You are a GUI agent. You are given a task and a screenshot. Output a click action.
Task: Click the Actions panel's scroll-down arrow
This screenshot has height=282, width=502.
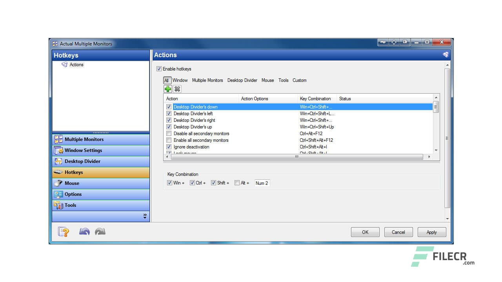447,219
